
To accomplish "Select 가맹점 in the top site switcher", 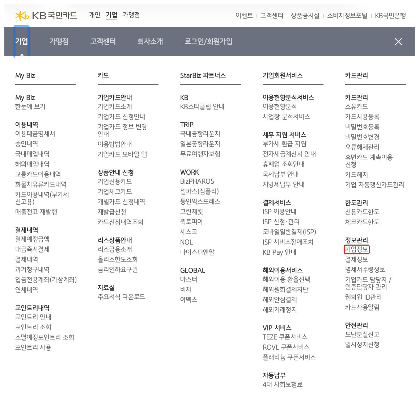I will pyautogui.click(x=131, y=15).
